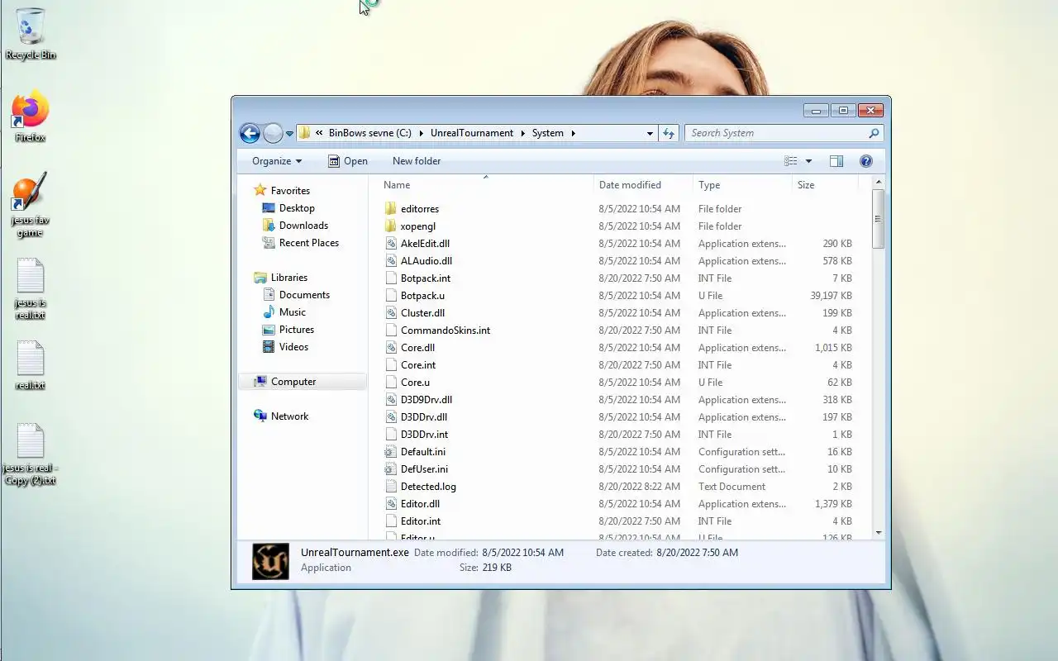Select Computer in the navigation pane
Viewport: 1058px width, 661px height.
[x=303, y=382]
